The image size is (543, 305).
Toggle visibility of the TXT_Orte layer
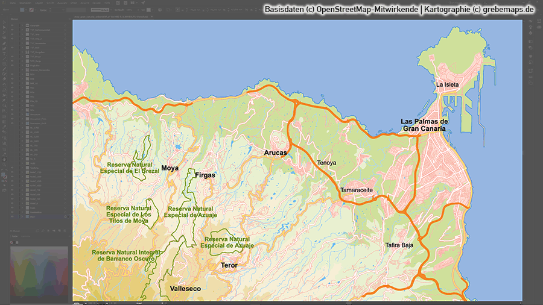point(11,34)
